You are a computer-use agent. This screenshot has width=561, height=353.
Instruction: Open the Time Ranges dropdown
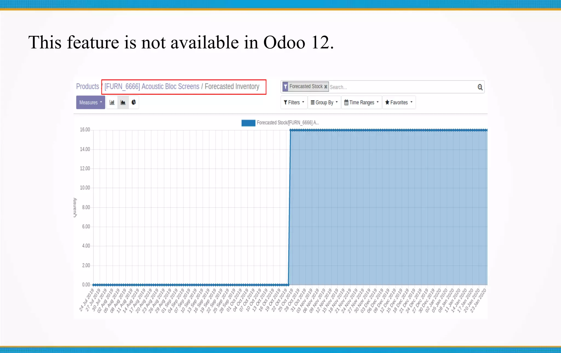point(361,102)
